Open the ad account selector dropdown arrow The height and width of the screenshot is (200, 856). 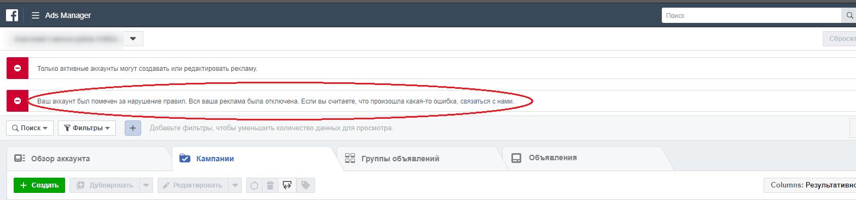[x=133, y=39]
